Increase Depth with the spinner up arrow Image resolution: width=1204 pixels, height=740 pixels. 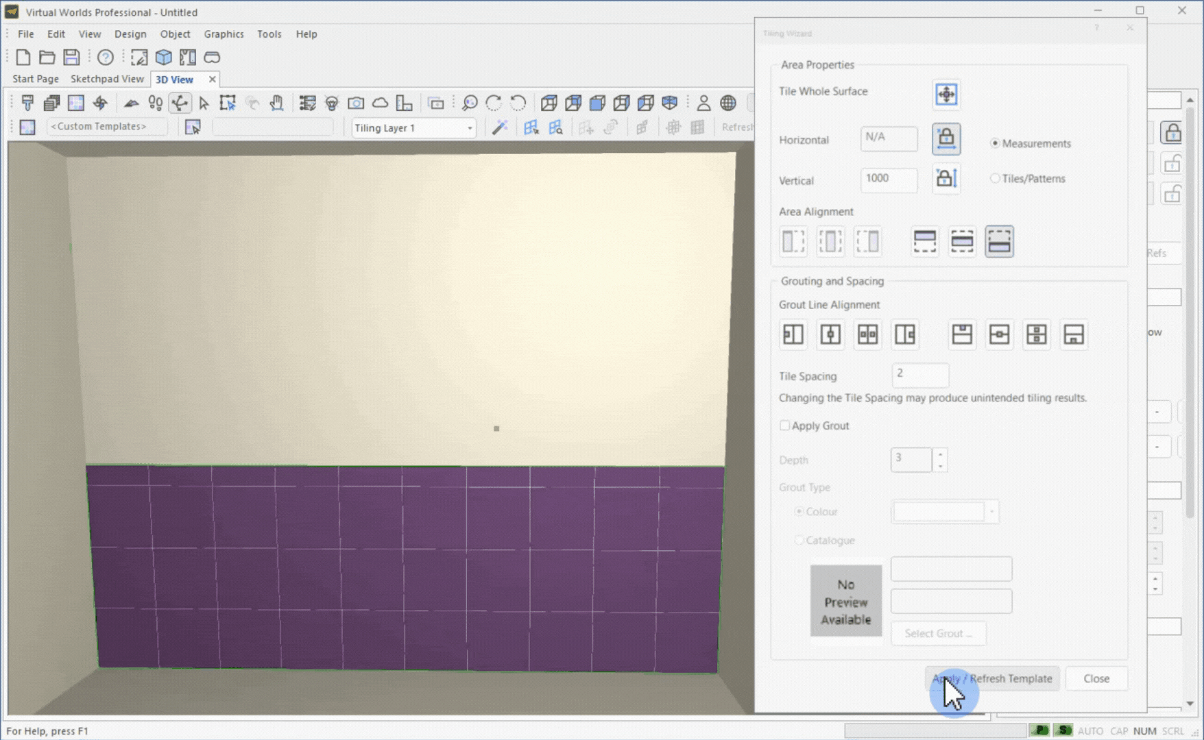coord(940,454)
